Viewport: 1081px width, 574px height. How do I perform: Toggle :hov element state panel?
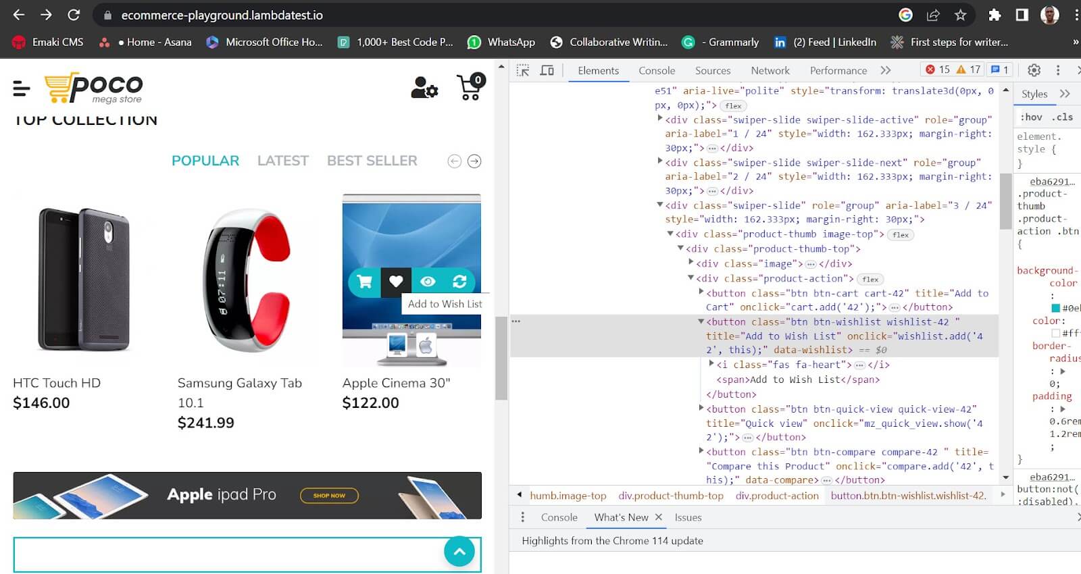tap(1031, 117)
